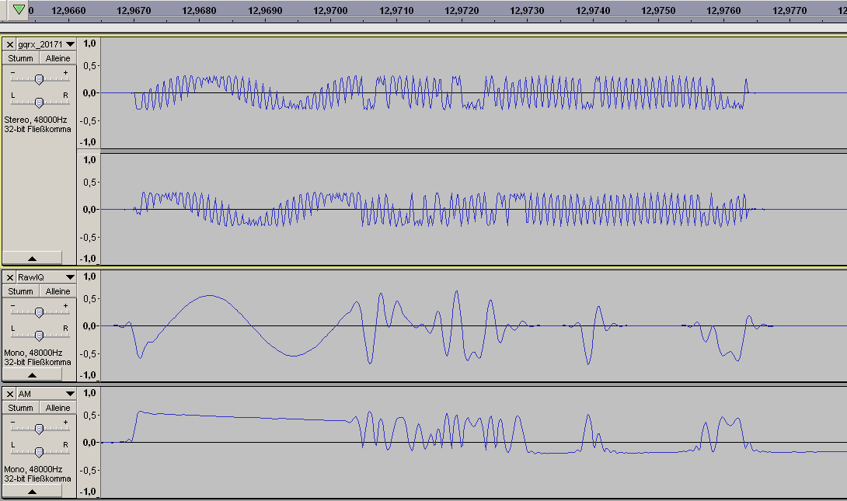Click the AM track gain slider
Screen dimensions: 847x501
point(39,430)
